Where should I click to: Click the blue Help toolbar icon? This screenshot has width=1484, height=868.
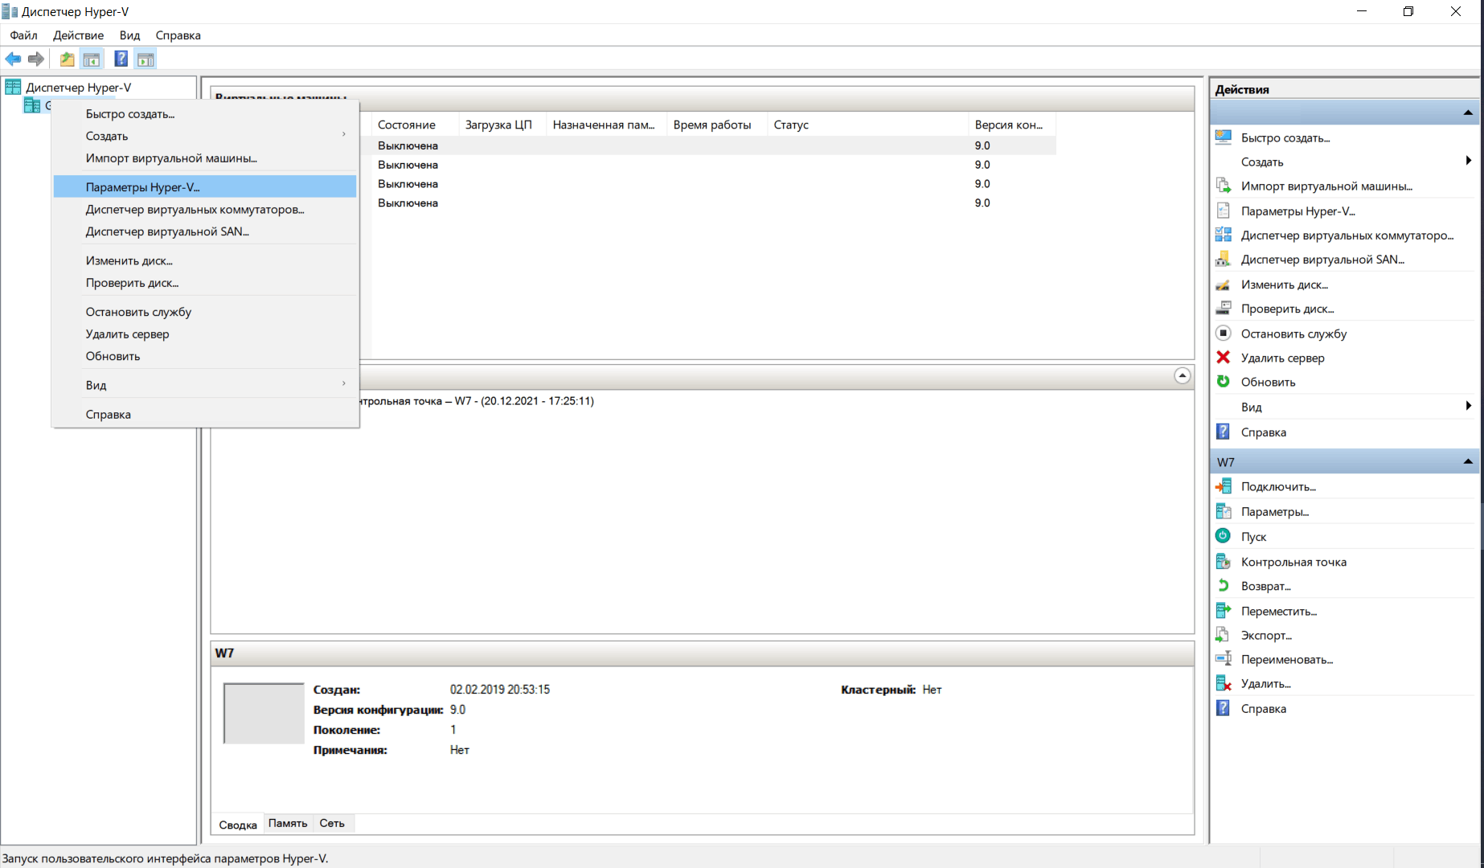(x=121, y=59)
